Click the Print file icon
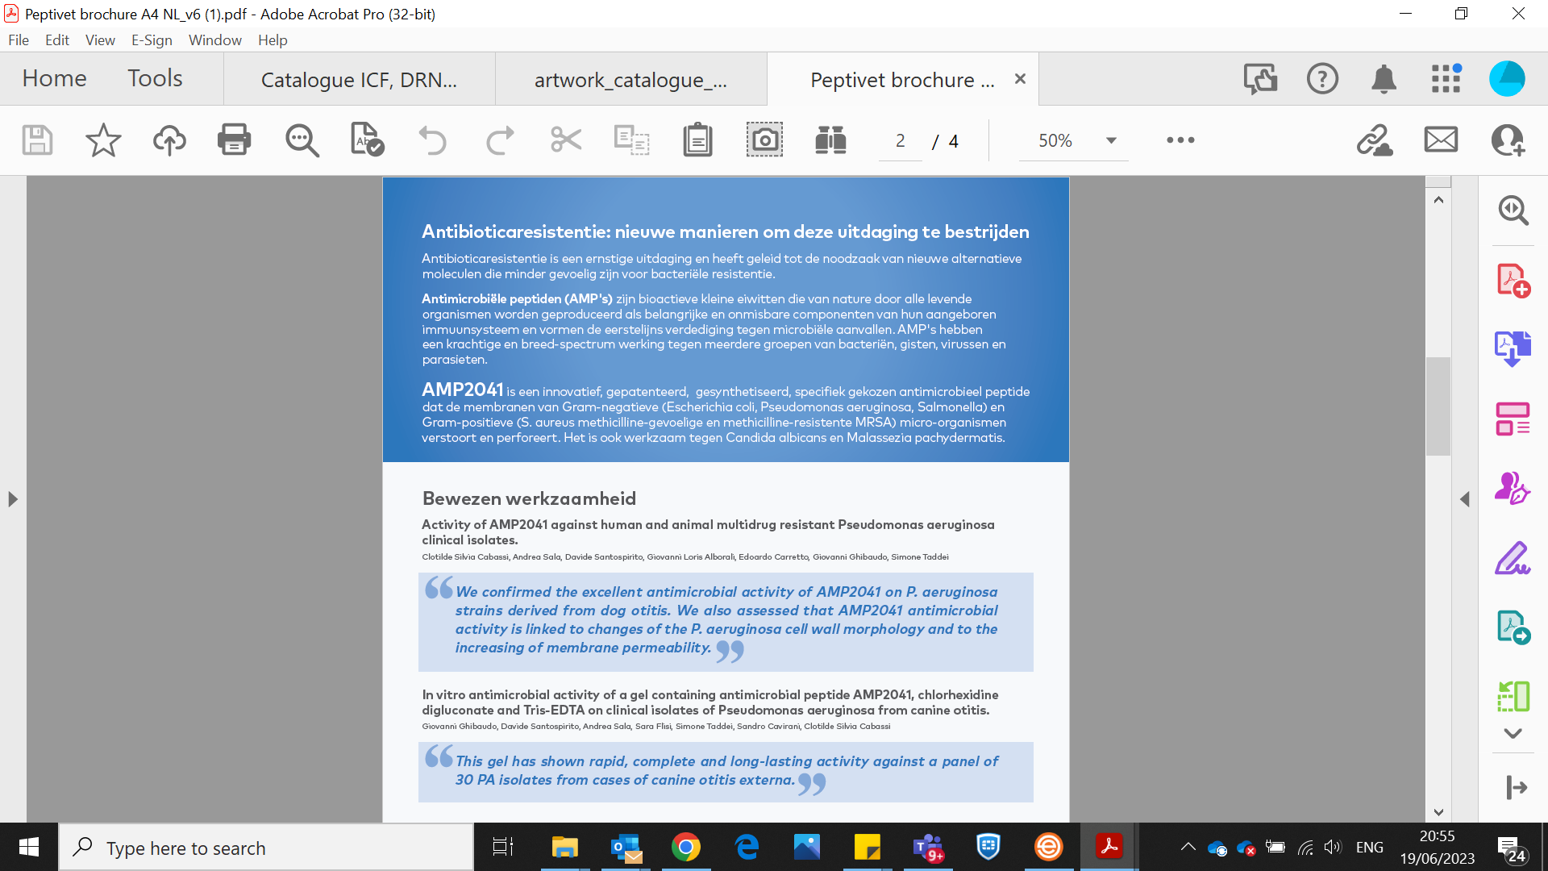Image resolution: width=1548 pixels, height=871 pixels. 234,140
